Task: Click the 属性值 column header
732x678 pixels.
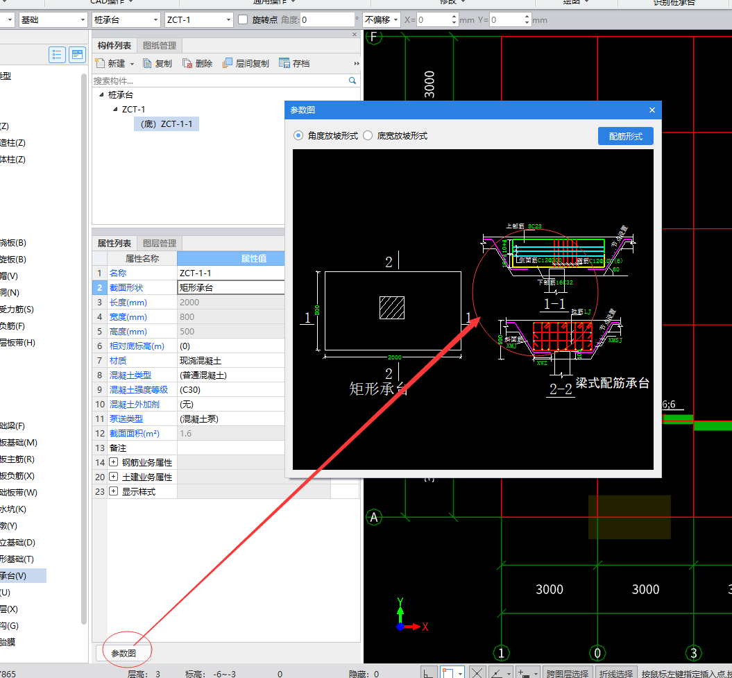Action: point(253,258)
